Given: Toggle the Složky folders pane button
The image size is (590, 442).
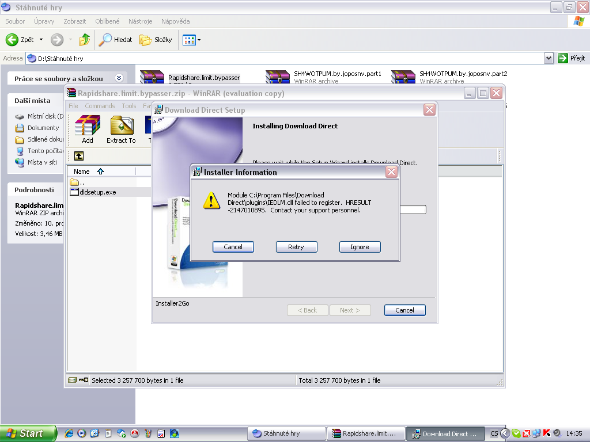Looking at the screenshot, I should 156,40.
